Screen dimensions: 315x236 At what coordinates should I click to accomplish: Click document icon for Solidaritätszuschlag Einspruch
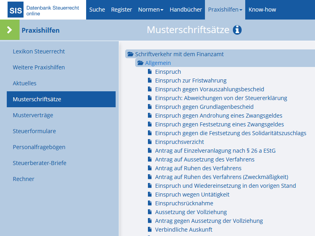150,133
